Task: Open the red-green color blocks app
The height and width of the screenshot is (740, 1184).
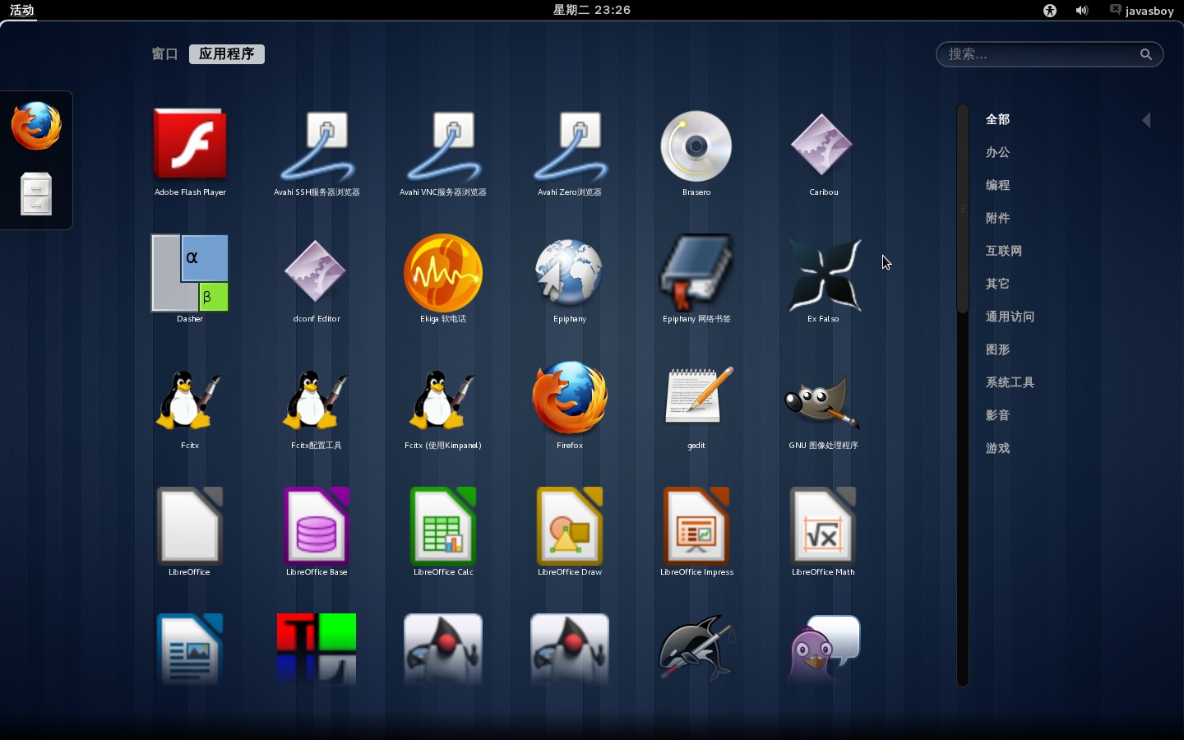Action: [x=317, y=650]
